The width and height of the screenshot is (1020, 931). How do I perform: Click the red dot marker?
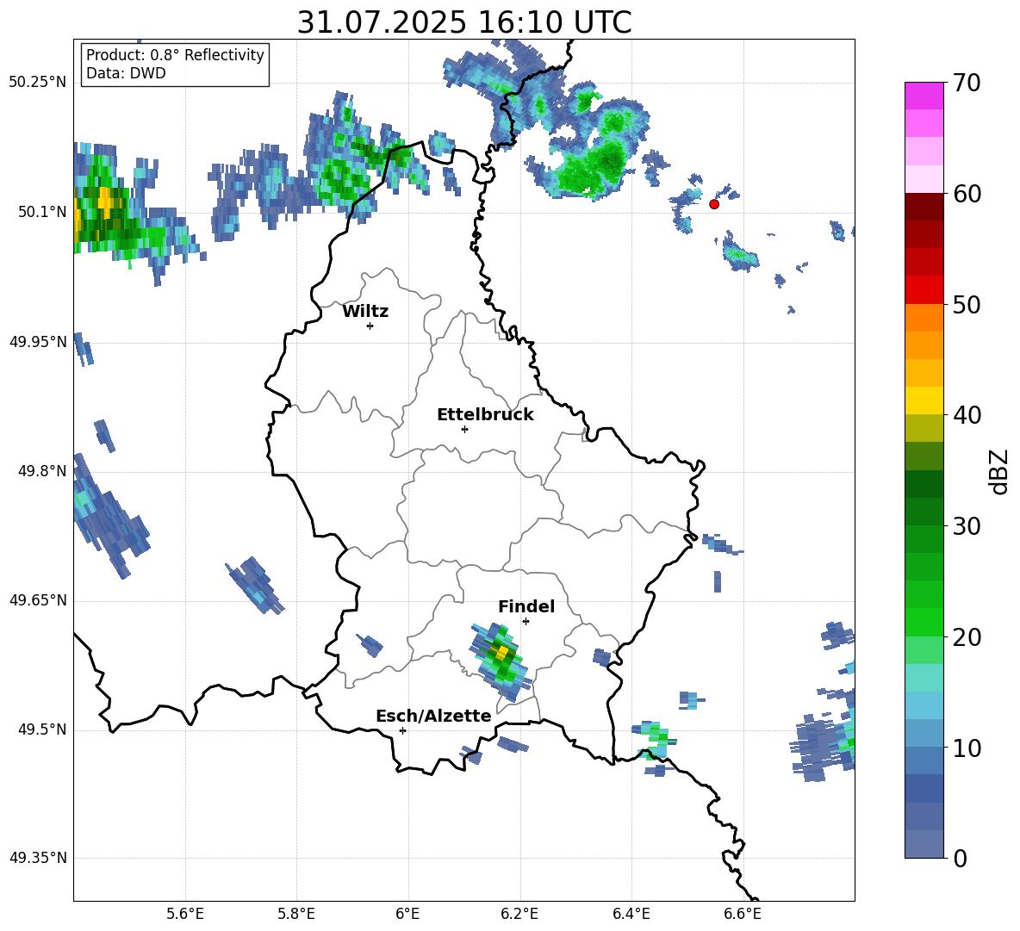tap(714, 204)
